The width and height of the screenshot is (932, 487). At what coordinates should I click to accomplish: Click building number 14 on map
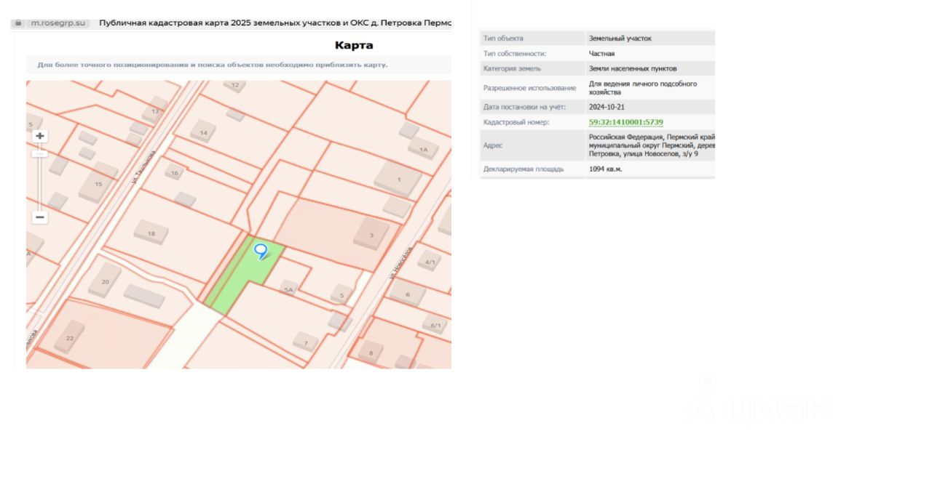(203, 132)
